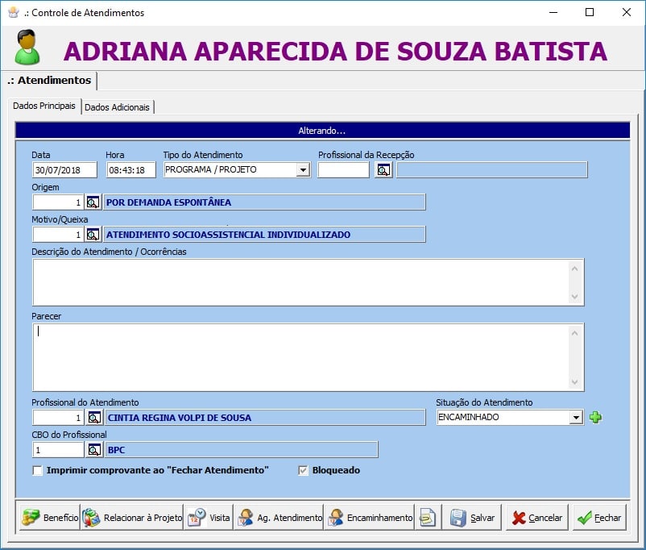Image resolution: width=646 pixels, height=550 pixels.
Task: Click the document icon button beside Encaminhamento
Action: point(428,518)
